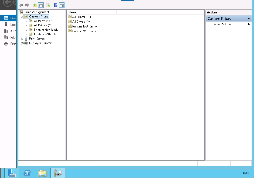This screenshot has height=178, width=255.
Task: Select Deployed Printers in the tree
Action: pos(41,43)
